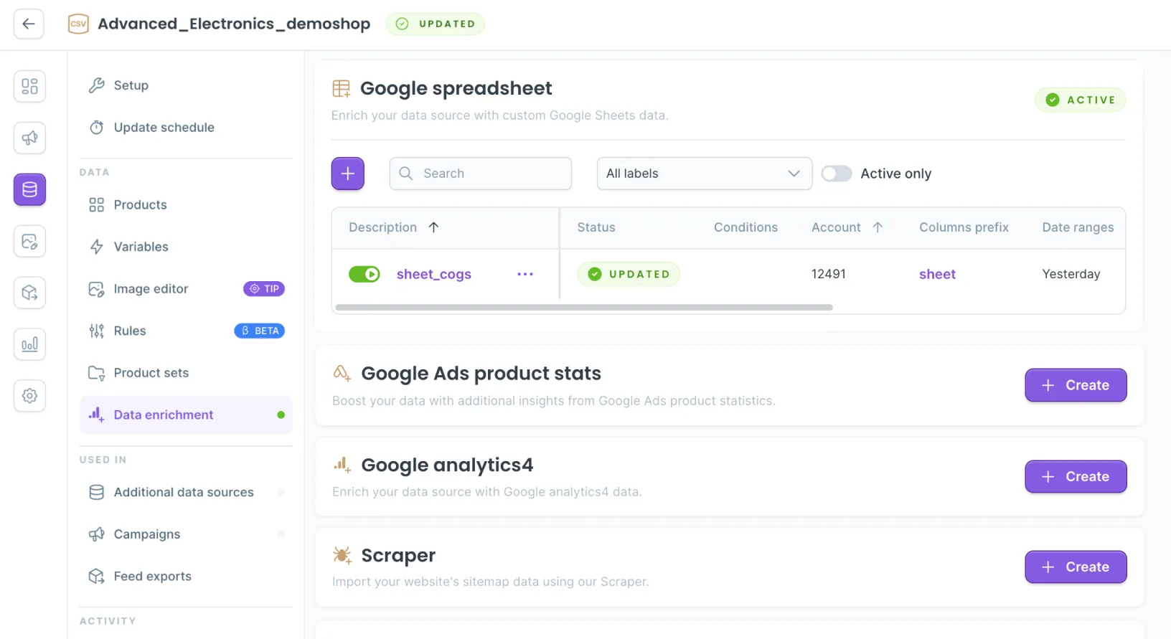Click the BETA badge next to Rules
The width and height of the screenshot is (1171, 639).
[260, 331]
